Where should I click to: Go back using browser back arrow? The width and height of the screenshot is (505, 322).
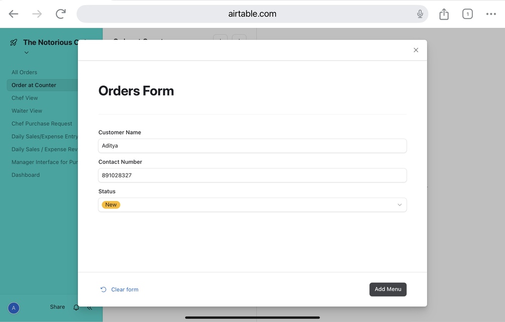(14, 14)
